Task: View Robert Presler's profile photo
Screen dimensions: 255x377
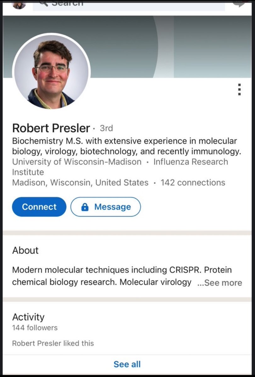Action: point(51,71)
